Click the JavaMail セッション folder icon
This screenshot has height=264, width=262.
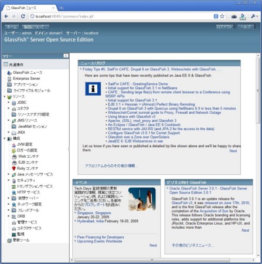pyautogui.click(x=13, y=127)
